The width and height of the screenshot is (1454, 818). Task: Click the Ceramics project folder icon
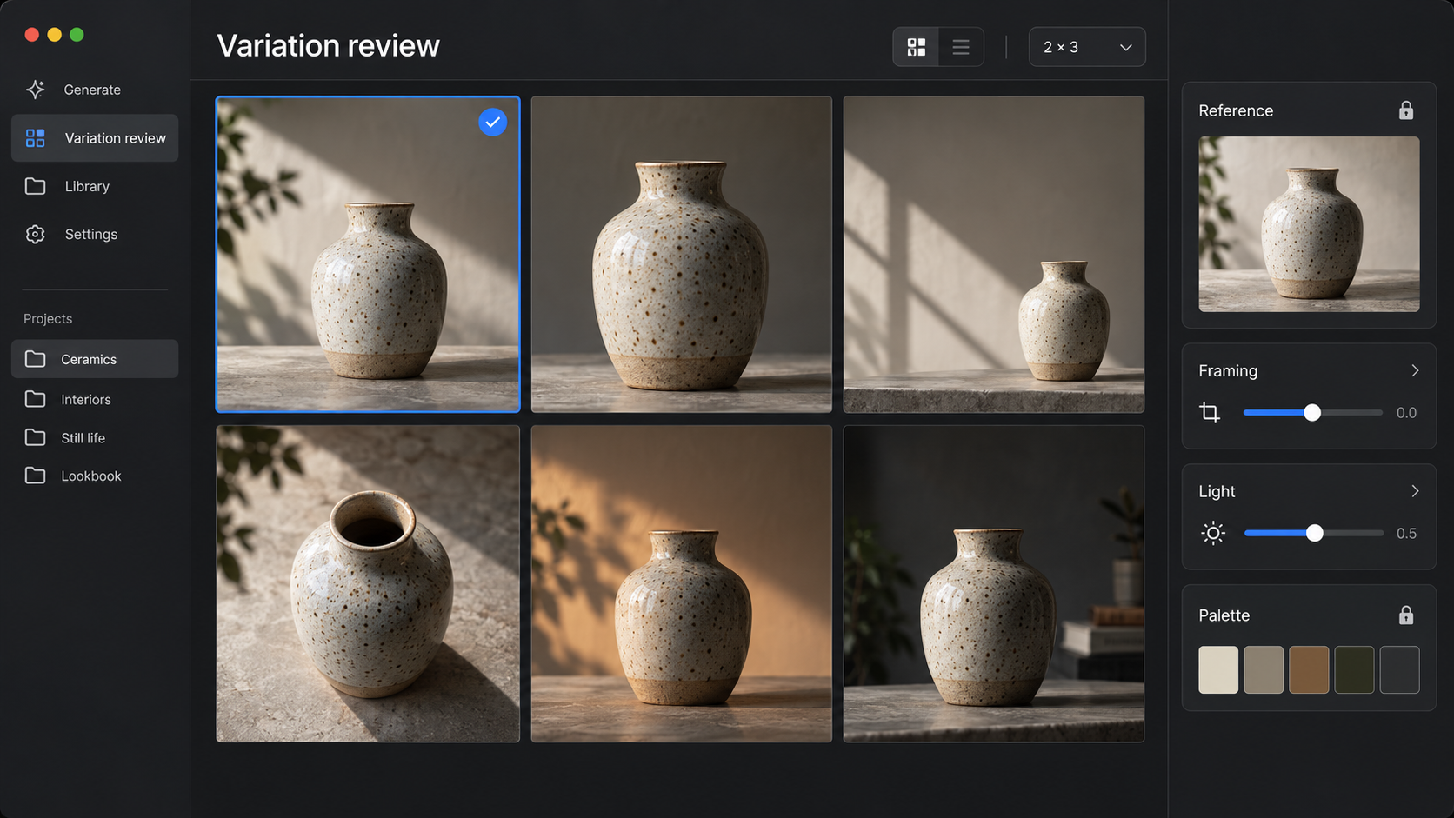tap(35, 359)
